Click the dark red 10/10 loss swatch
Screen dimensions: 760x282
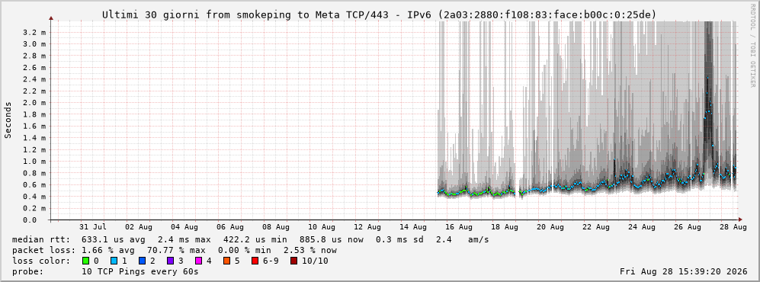[x=293, y=261]
